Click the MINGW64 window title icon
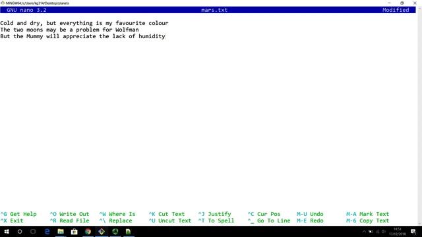This screenshot has height=237, width=422. pos(3,3)
